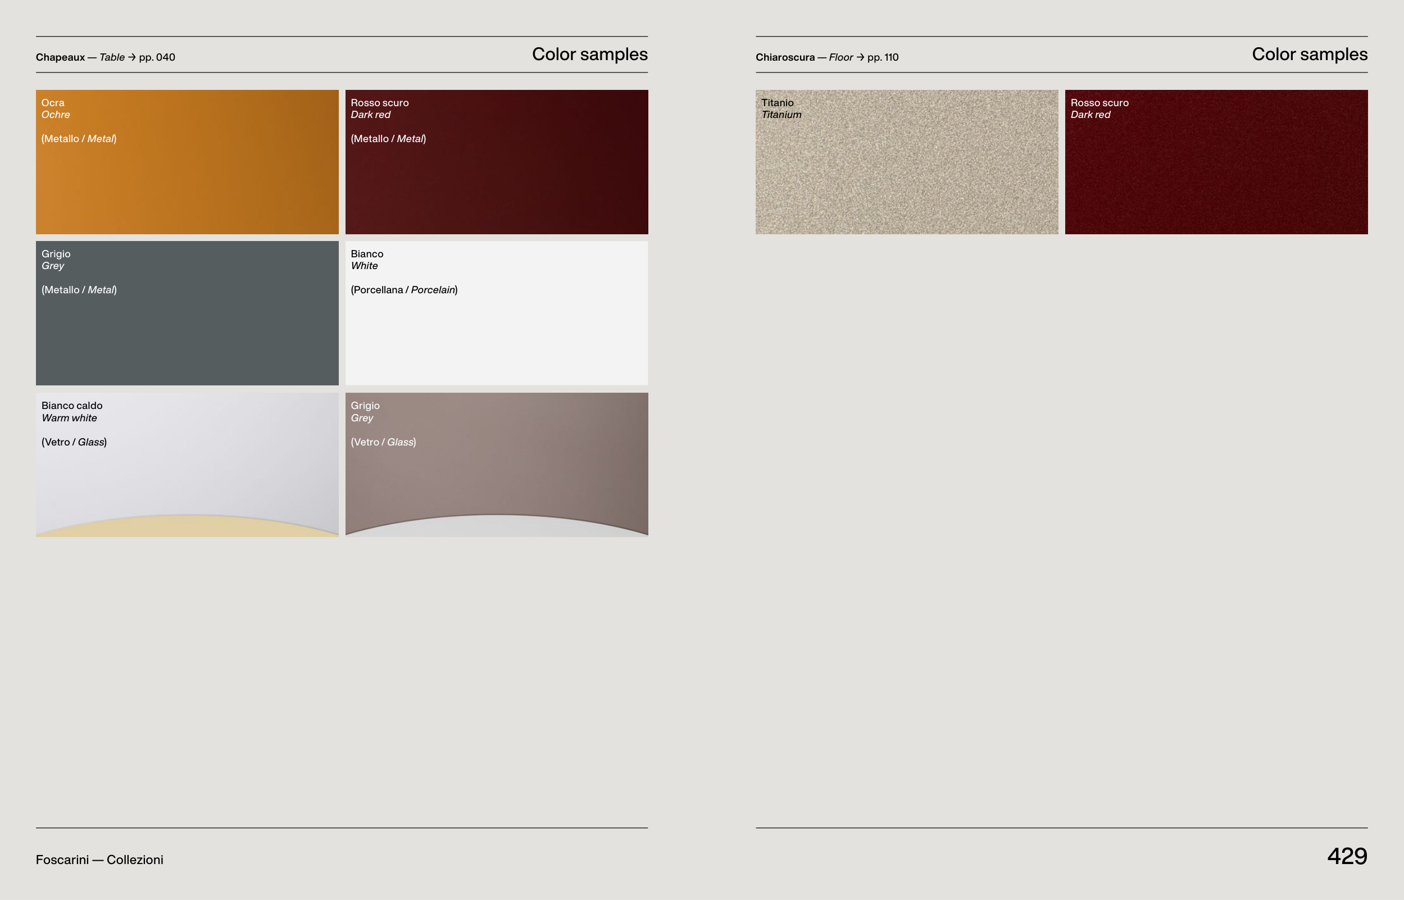The width and height of the screenshot is (1404, 900).
Task: Click the Titanium italic label text
Action: coord(781,115)
